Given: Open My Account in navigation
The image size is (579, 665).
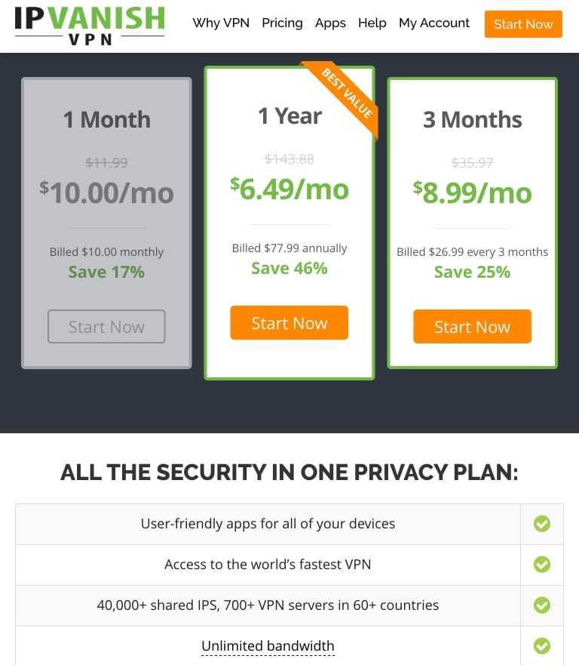Looking at the screenshot, I should click(x=434, y=23).
